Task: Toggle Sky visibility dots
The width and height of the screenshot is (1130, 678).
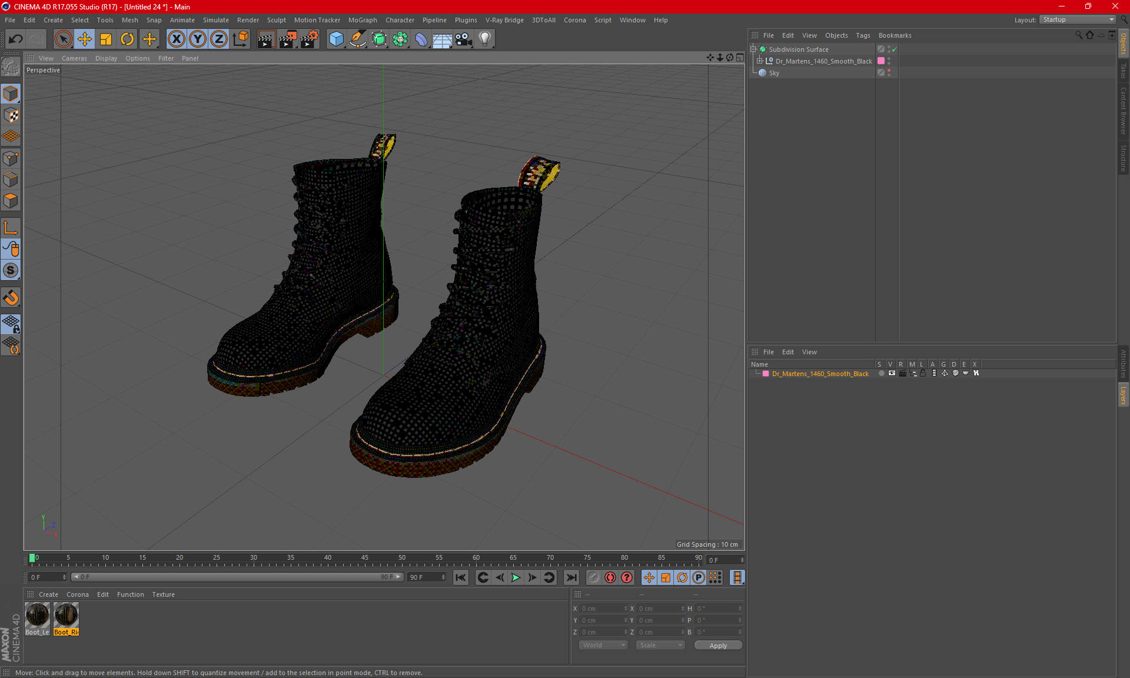Action: pos(889,72)
